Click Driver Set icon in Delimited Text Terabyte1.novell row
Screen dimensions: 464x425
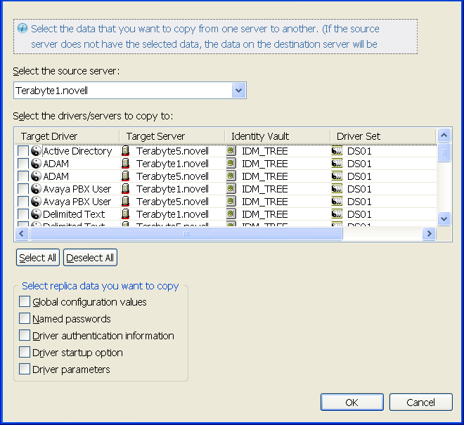[x=337, y=214]
